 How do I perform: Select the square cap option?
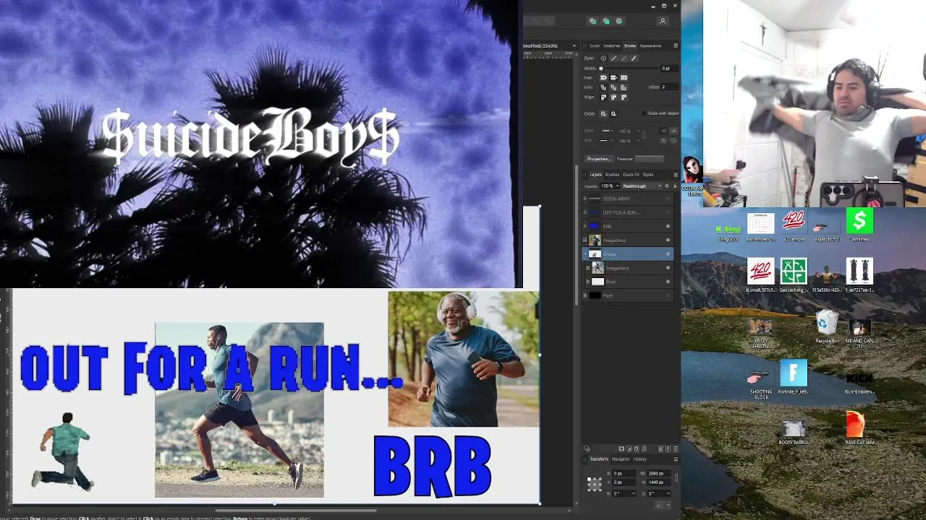[624, 78]
